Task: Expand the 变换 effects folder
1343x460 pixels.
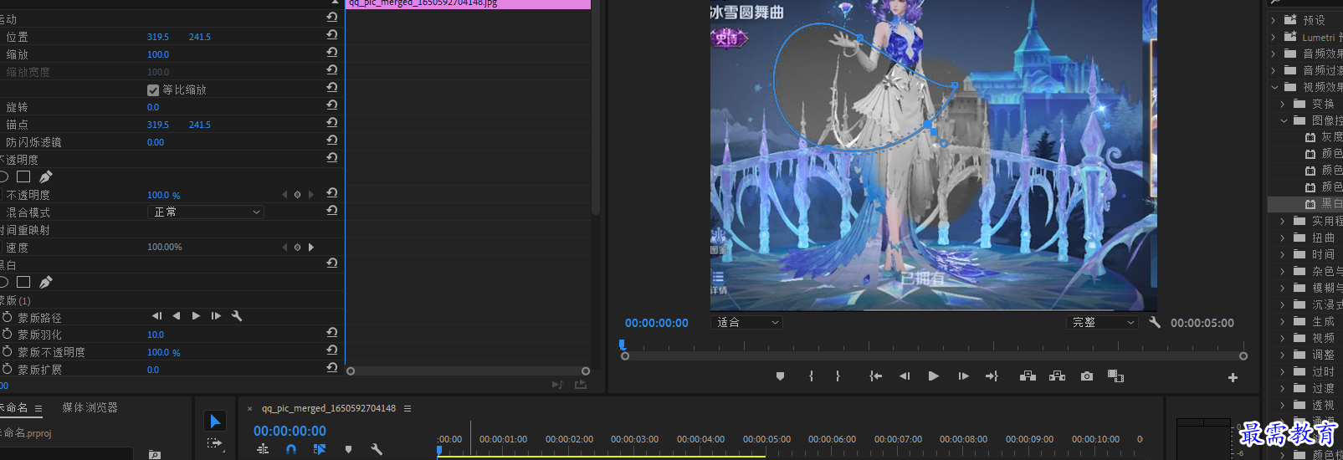Action: (x=1283, y=104)
